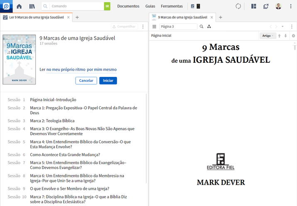Click the green IR go button
The width and height of the screenshot is (297, 206).
(x=107, y=6)
